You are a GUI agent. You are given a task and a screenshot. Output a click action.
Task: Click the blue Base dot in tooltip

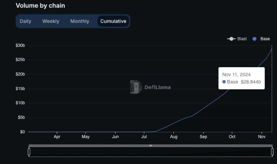point(224,82)
